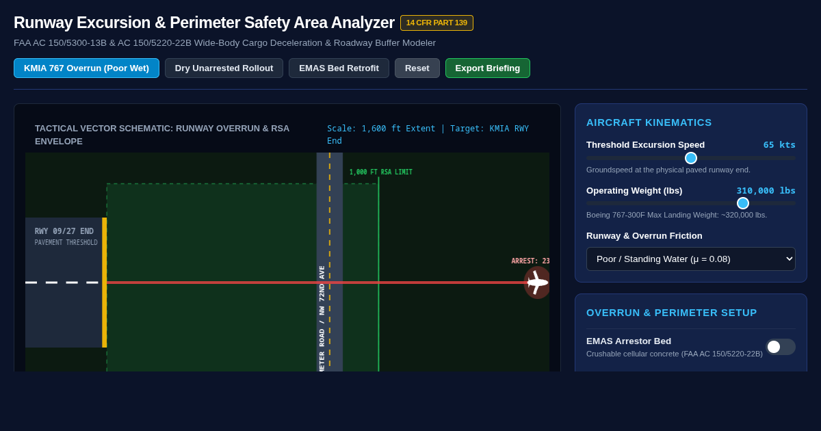
Task: Apply the EMAS Bed Retrofit preset
Action: (x=339, y=68)
